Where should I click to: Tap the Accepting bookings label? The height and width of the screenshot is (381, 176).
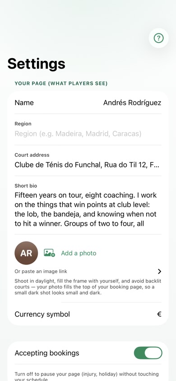click(x=47, y=353)
